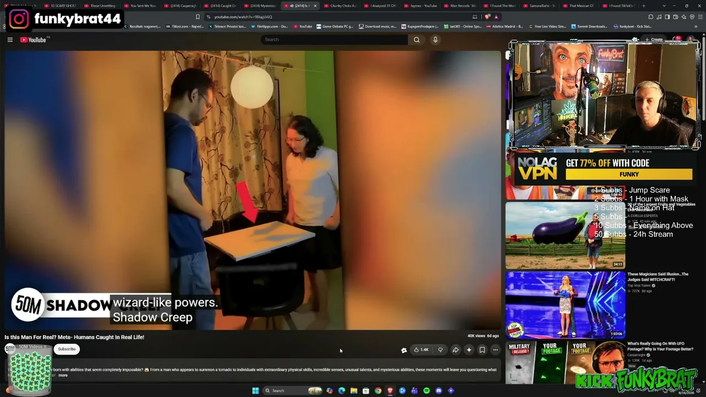Open the Windows Start menu
The width and height of the screenshot is (706, 397).
[x=255, y=391]
